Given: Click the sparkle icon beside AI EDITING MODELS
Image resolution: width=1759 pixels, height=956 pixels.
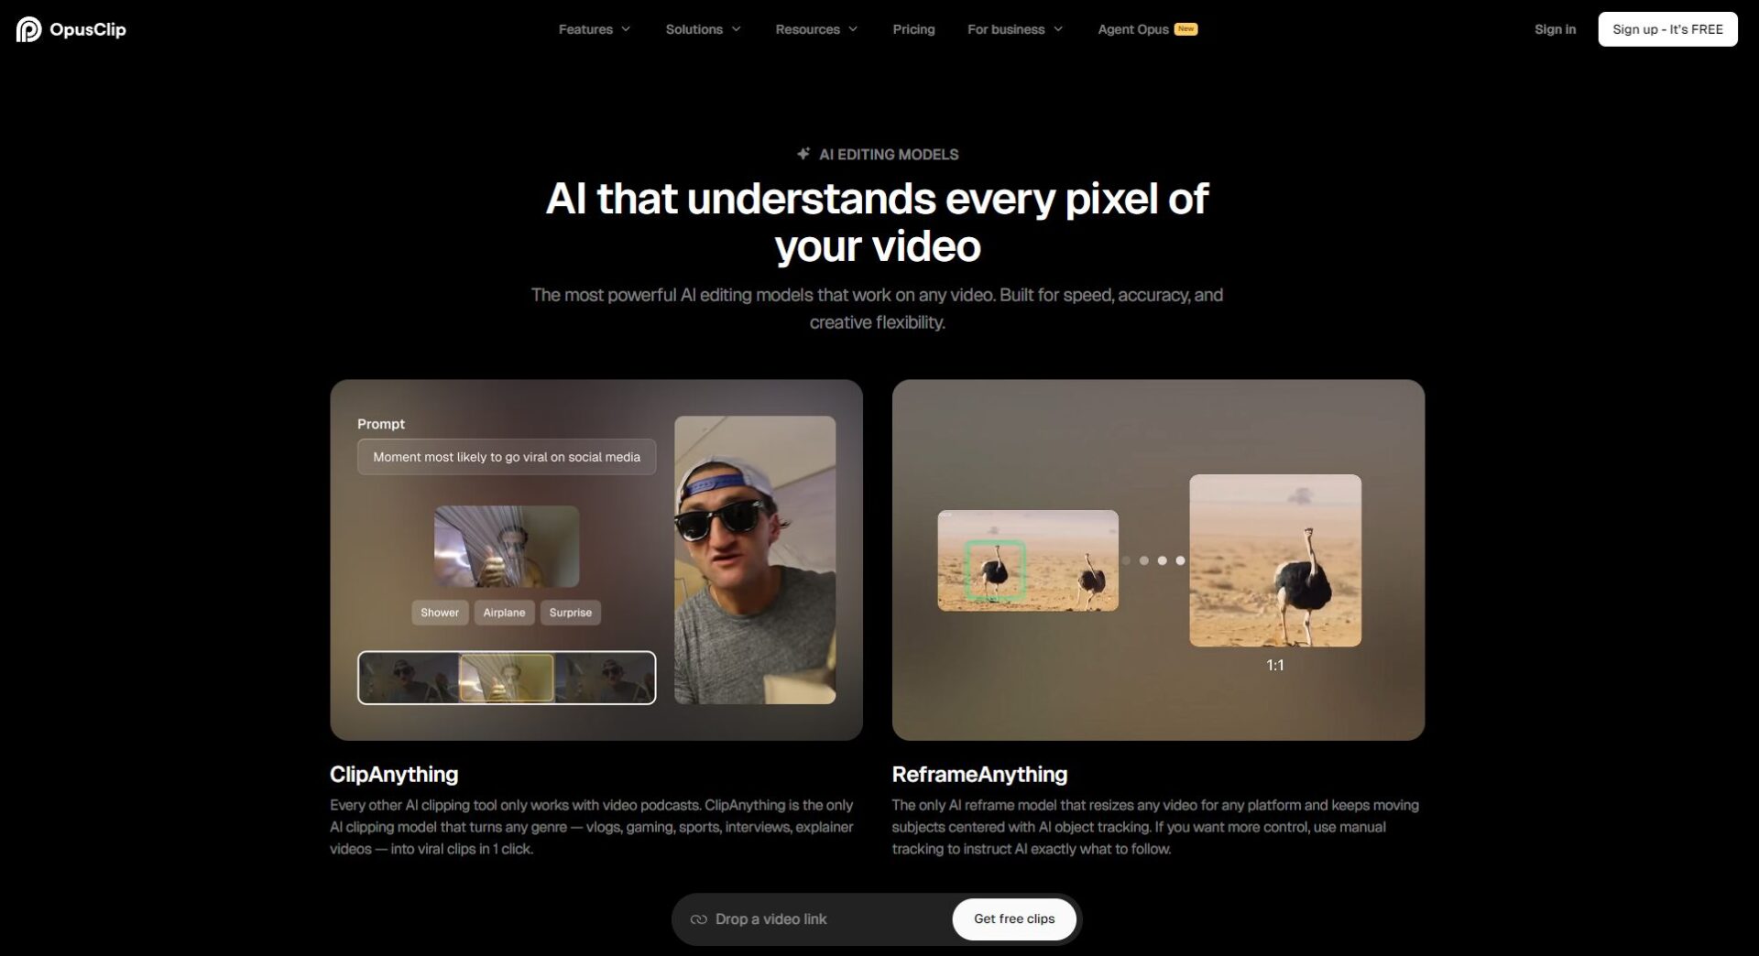Looking at the screenshot, I should tap(803, 154).
